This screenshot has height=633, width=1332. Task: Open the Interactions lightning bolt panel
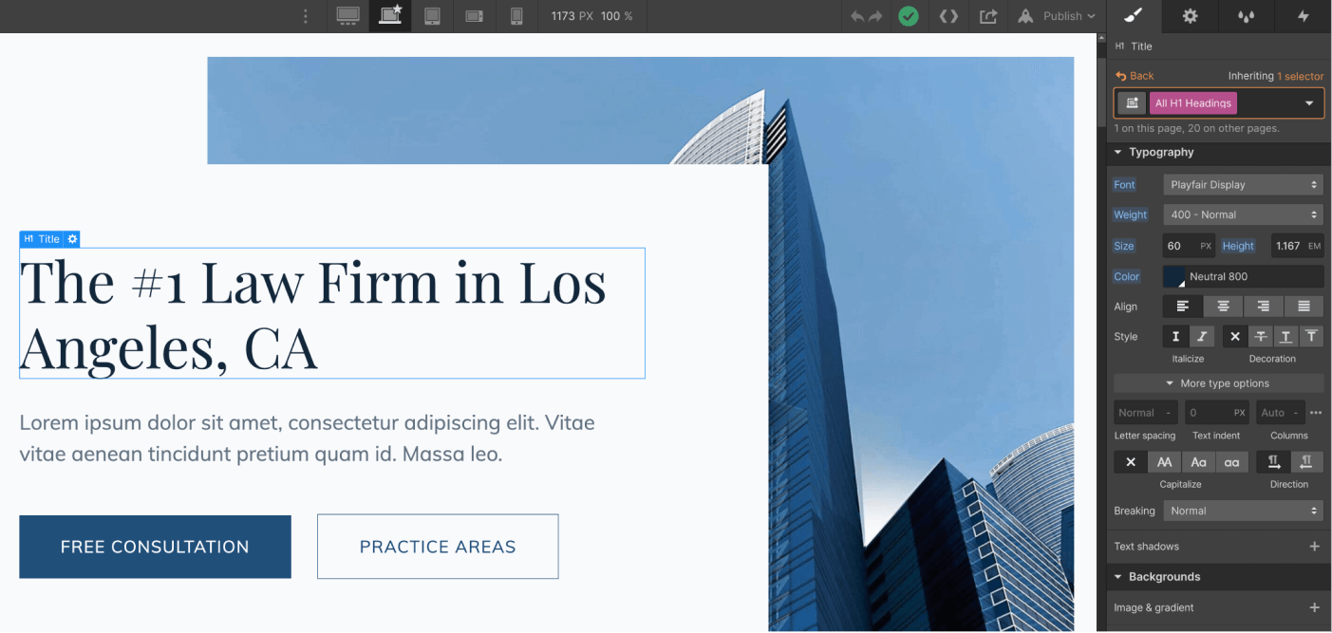click(x=1303, y=16)
